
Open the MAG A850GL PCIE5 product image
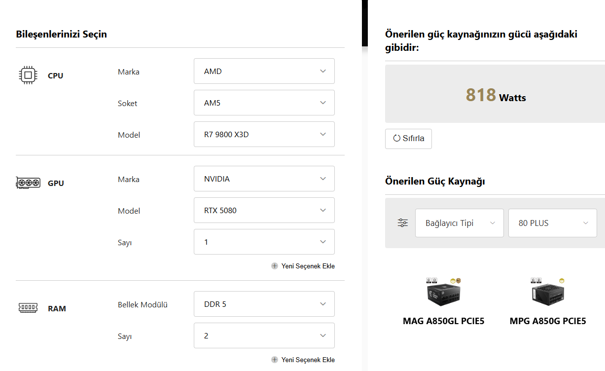click(x=444, y=293)
